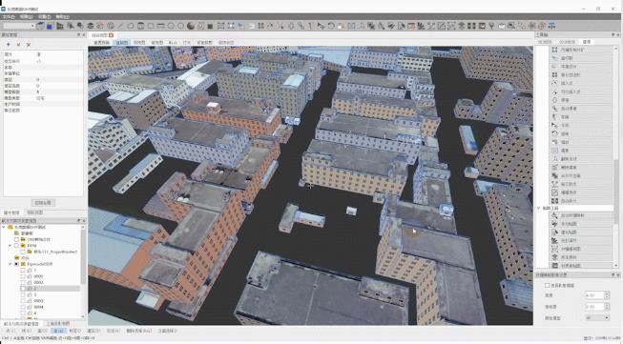The height and width of the screenshot is (344, 623).
Task: Click the rotate arrow icon in top toolbar
Action: click(330, 26)
